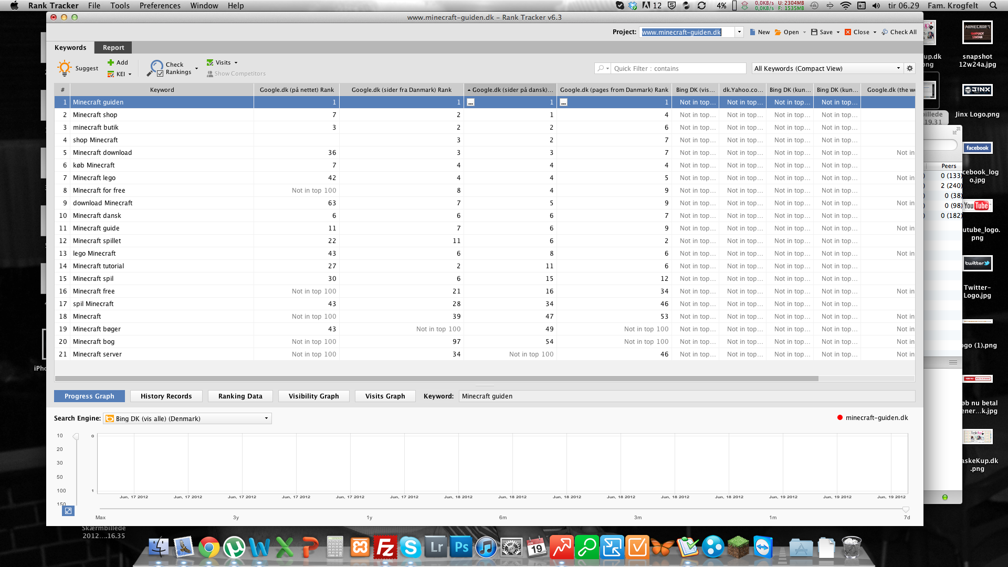Expand the Project name combo box arrow

[x=739, y=32]
